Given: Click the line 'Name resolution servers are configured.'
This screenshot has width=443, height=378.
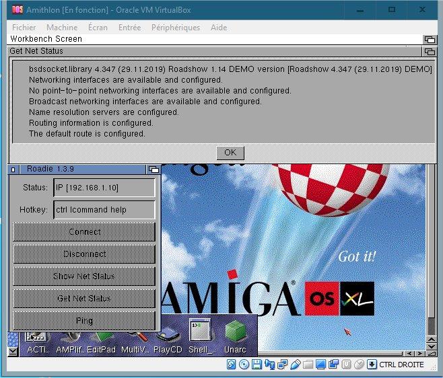Looking at the screenshot, I should pyautogui.click(x=104, y=112).
